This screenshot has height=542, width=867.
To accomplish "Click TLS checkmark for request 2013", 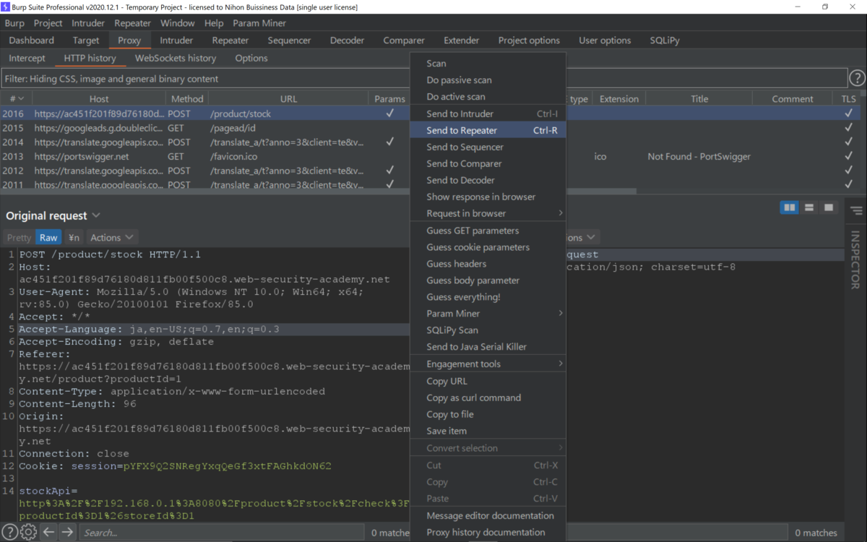I will [x=849, y=156].
